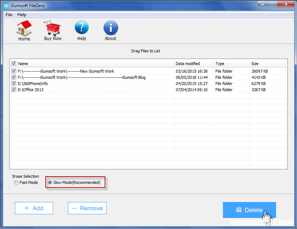The height and width of the screenshot is (229, 297).
Task: Click the Type column header
Action: tap(220, 64)
